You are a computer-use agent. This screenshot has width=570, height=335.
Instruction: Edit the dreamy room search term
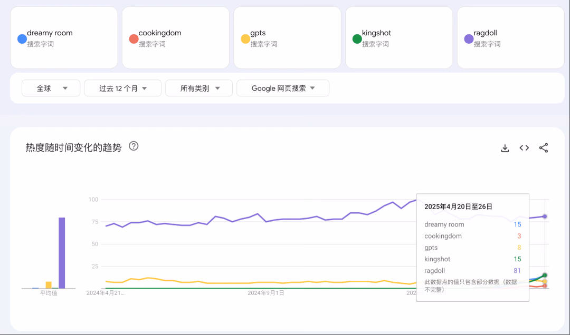click(50, 33)
